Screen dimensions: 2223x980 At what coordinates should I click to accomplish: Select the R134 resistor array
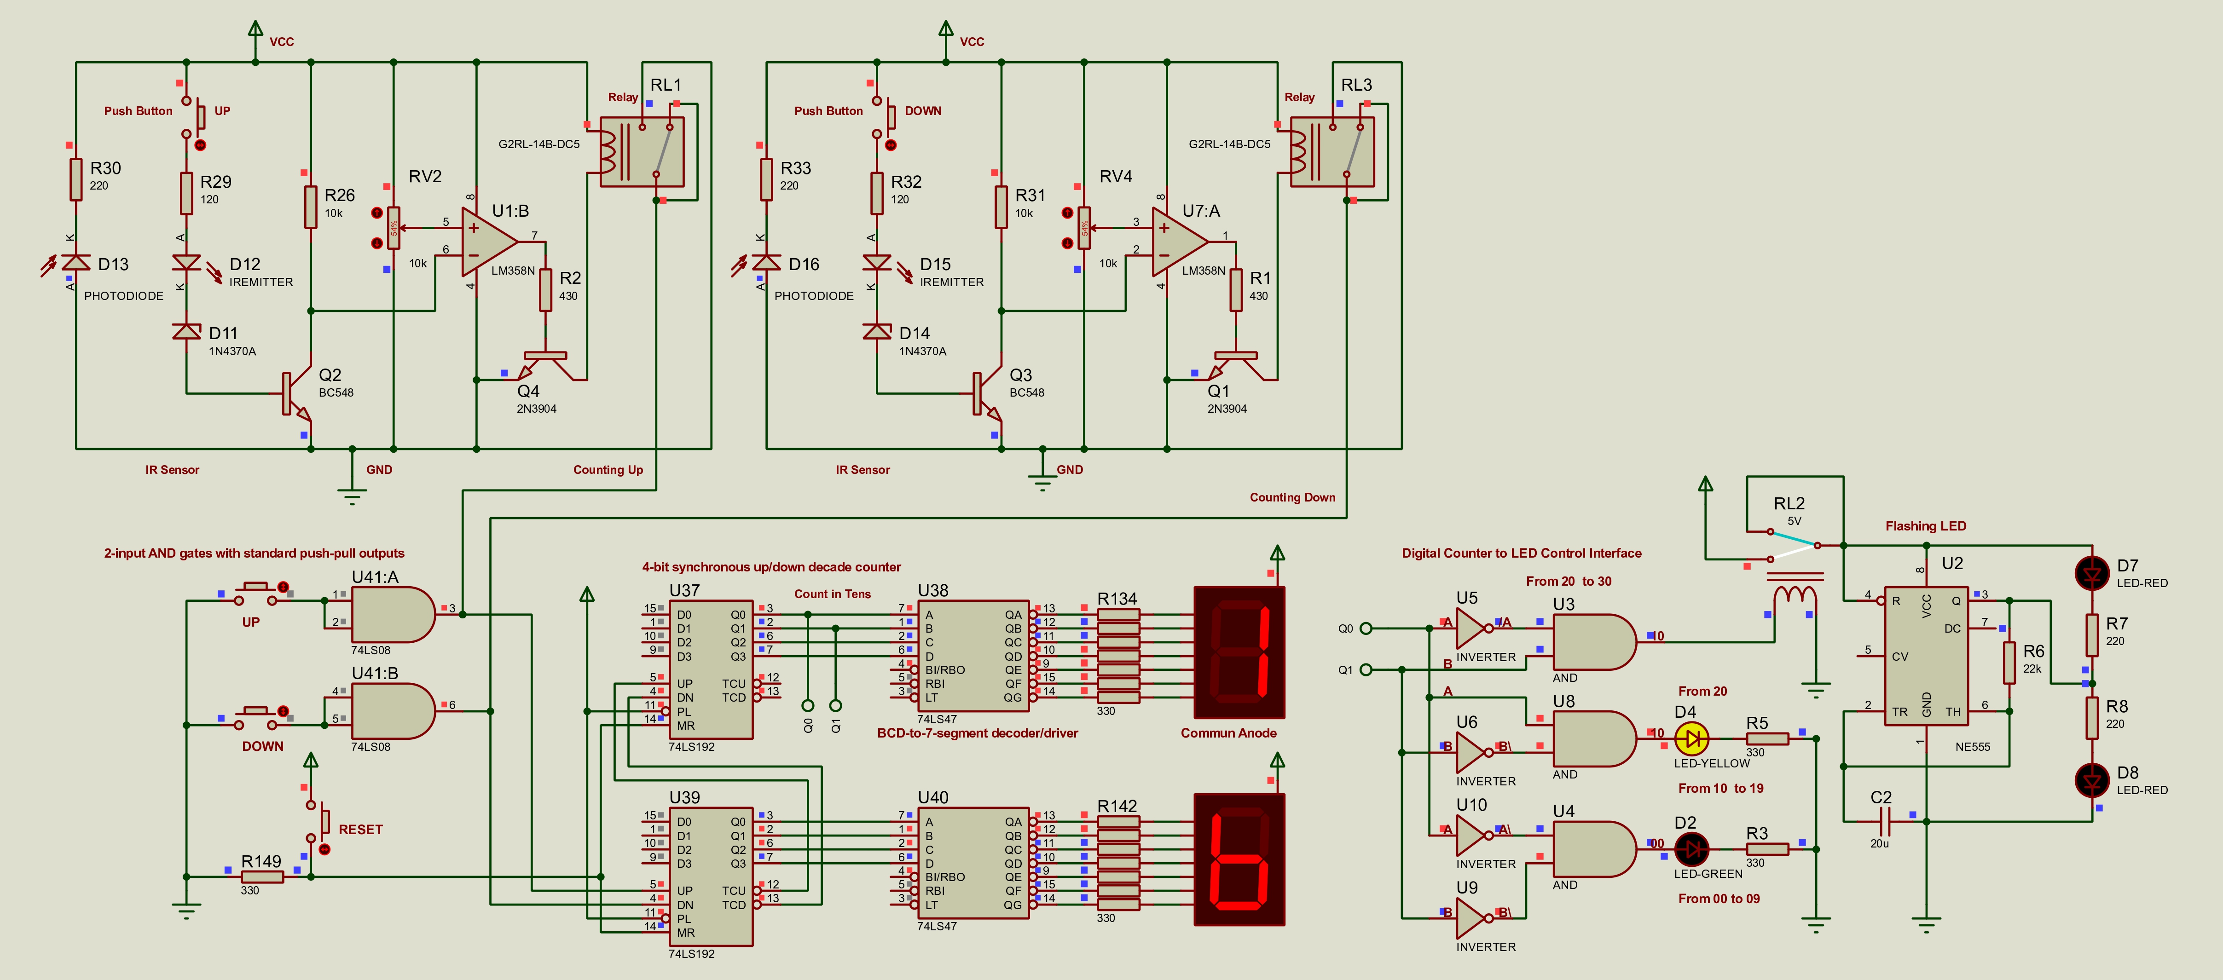pyautogui.click(x=1118, y=656)
